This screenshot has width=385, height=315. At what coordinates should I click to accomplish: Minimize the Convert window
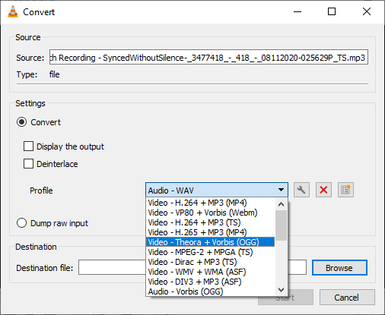click(x=297, y=11)
